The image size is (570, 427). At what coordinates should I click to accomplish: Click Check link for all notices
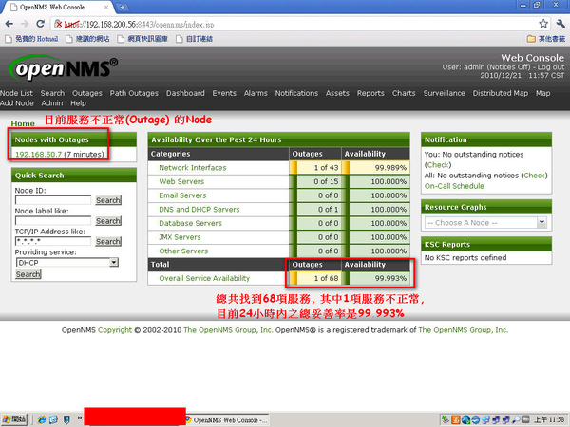pyautogui.click(x=535, y=176)
